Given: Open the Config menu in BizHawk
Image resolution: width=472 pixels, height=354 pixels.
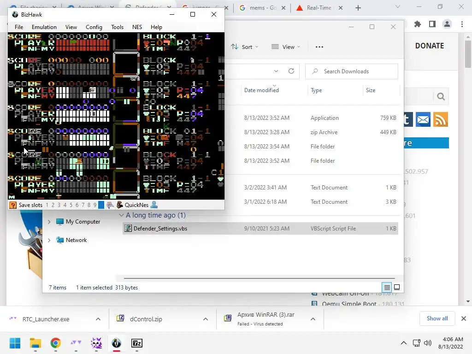Looking at the screenshot, I should click(x=94, y=27).
